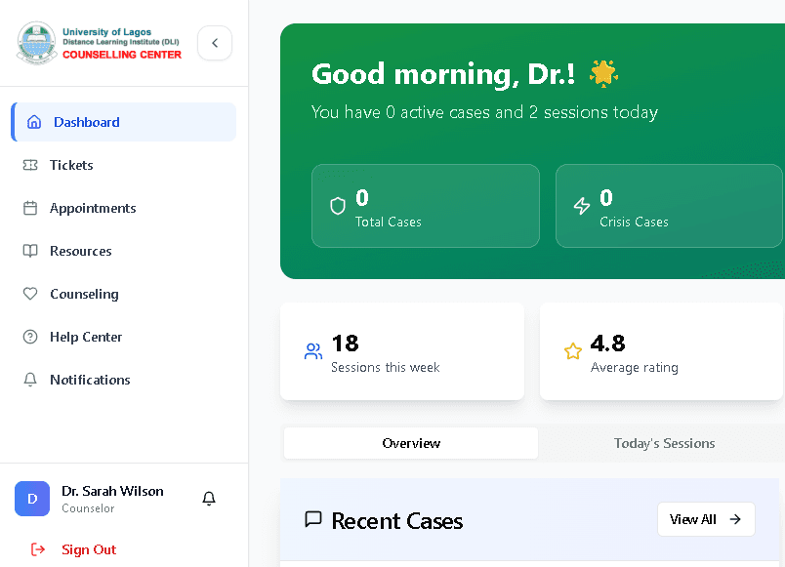Click the Resources book icon
This screenshot has width=785, height=567.
pos(30,251)
